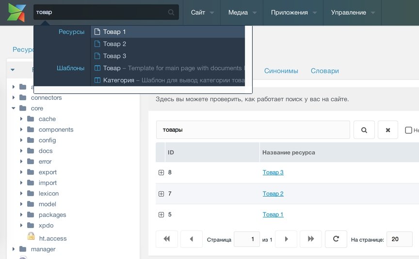Screen dimensions: 419x259
Task: Click the components folder icon
Action: [x=31, y=129]
